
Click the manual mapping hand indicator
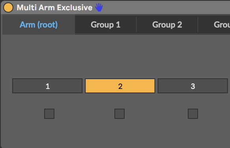[x=99, y=7]
